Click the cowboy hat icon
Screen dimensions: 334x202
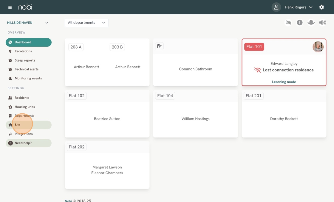311,23
